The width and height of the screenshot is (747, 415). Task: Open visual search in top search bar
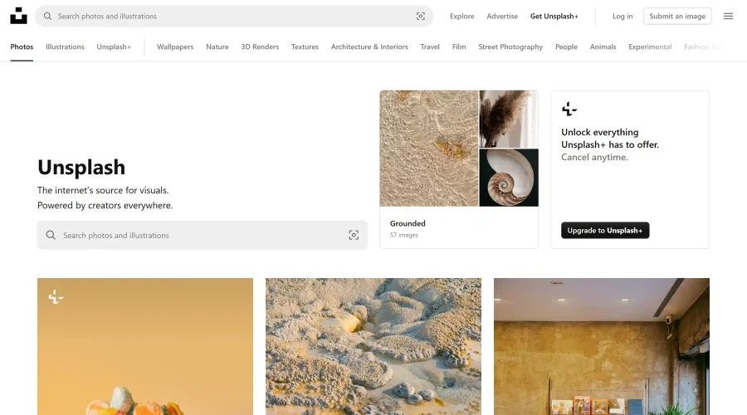click(420, 17)
